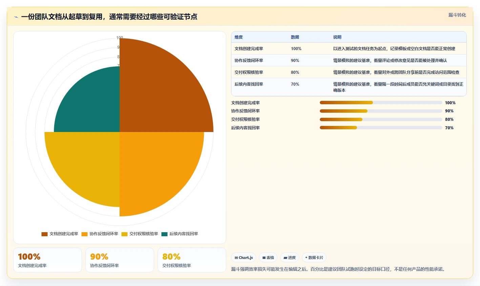The width and height of the screenshot is (480, 286).
Task: Click the 90% value in the table
Action: [x=295, y=61]
